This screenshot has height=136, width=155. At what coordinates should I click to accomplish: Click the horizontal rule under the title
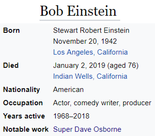pos(80,20)
